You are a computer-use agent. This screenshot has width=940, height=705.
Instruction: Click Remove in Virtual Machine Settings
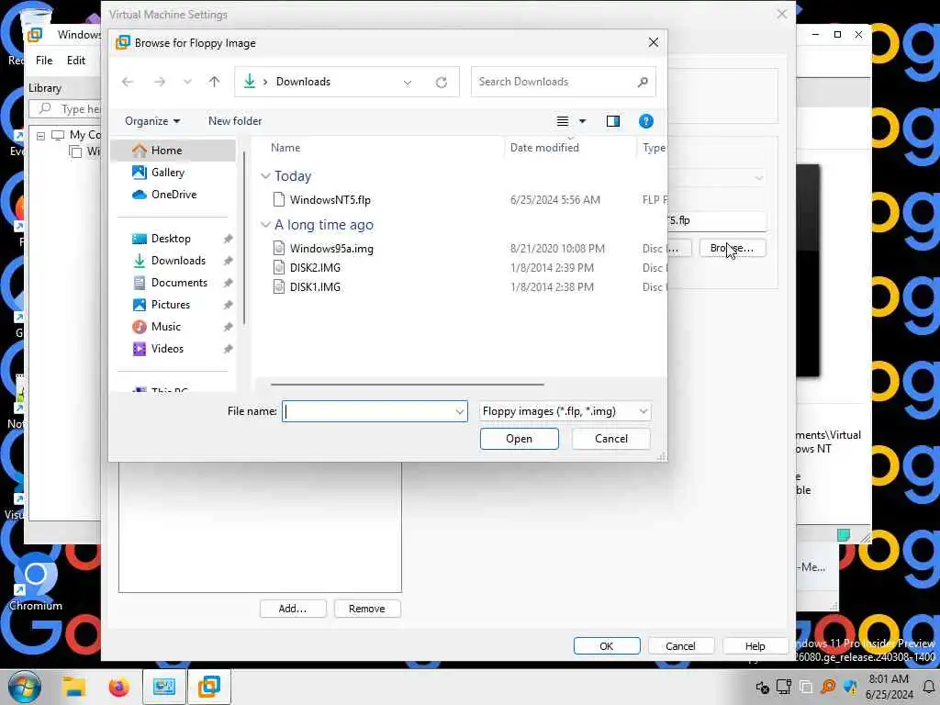pos(367,609)
